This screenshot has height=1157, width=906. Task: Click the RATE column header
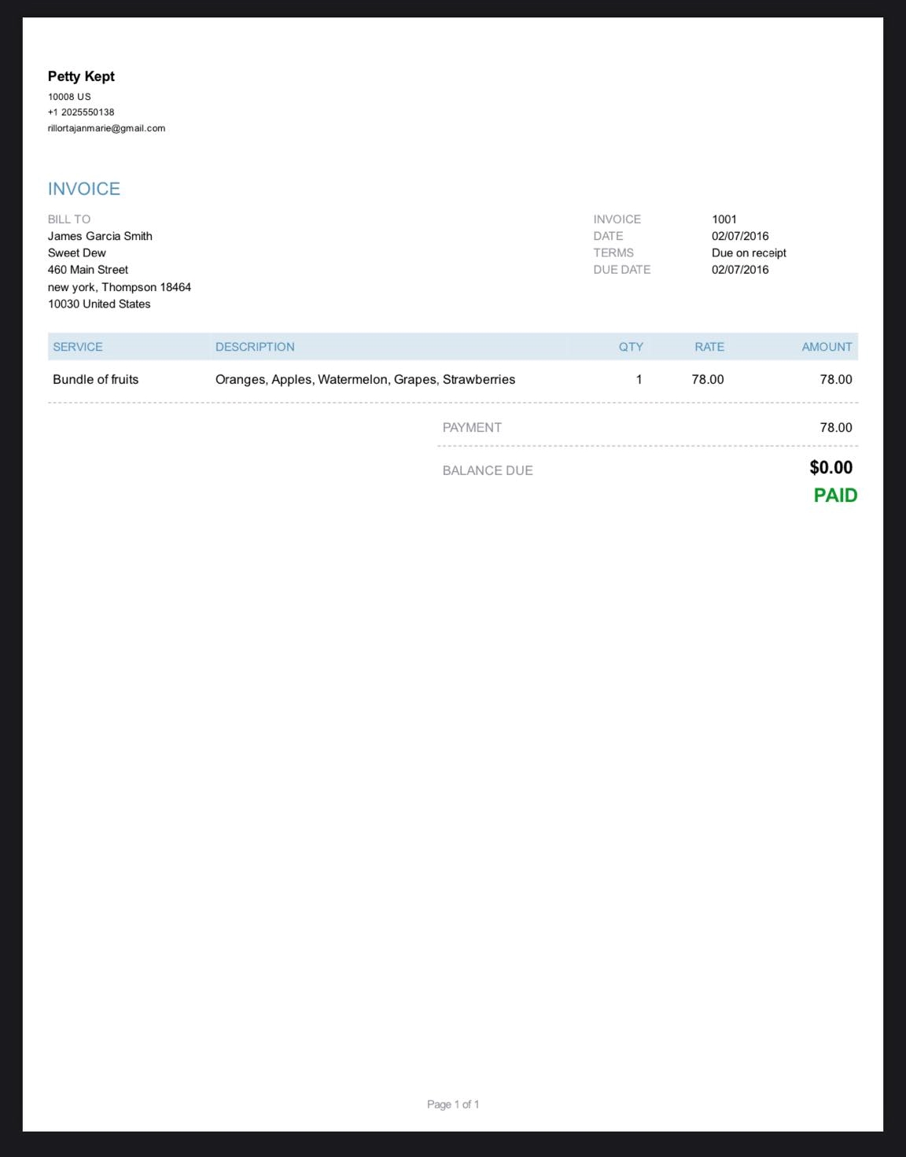709,347
